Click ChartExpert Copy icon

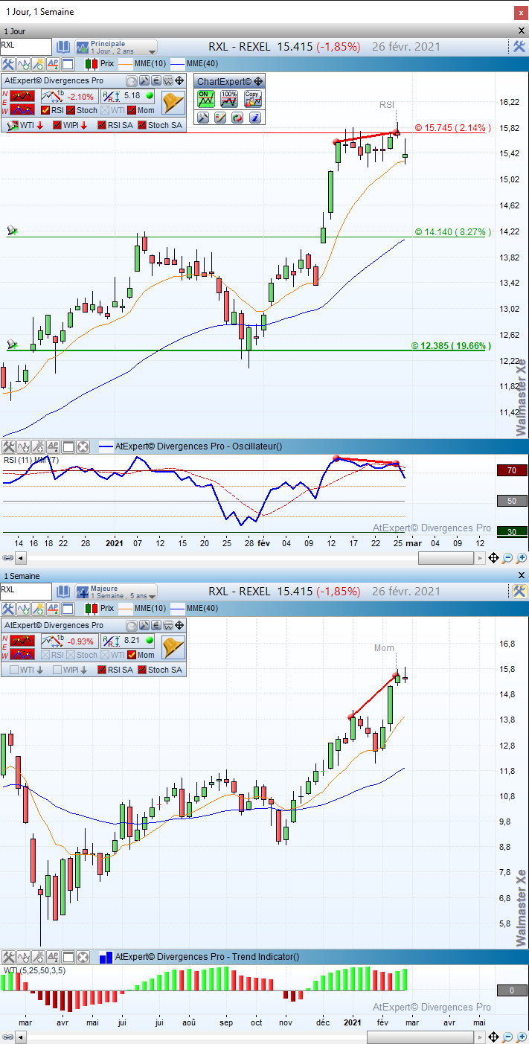(x=253, y=98)
